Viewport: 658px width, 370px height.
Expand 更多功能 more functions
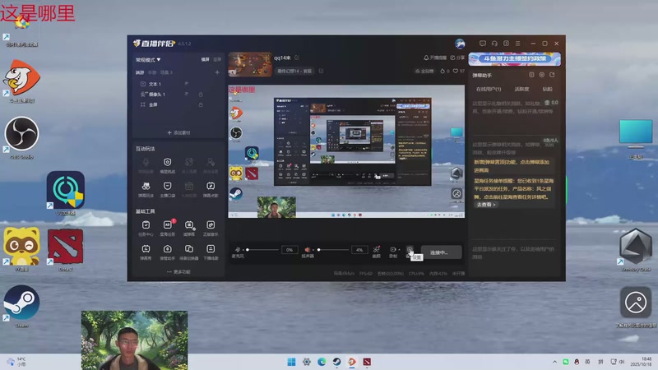point(178,272)
